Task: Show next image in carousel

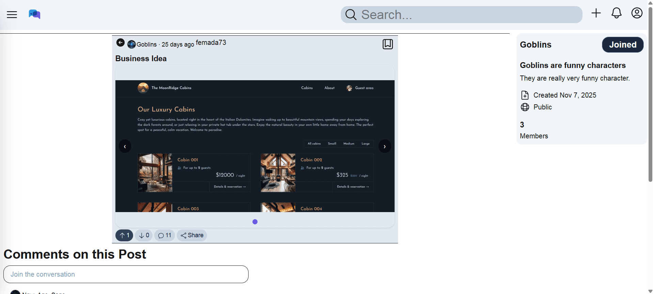Action: (x=385, y=146)
